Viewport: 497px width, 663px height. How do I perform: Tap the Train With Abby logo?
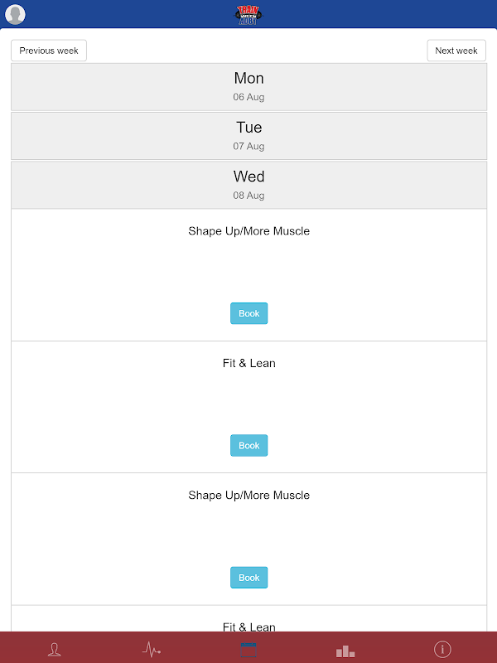click(248, 14)
